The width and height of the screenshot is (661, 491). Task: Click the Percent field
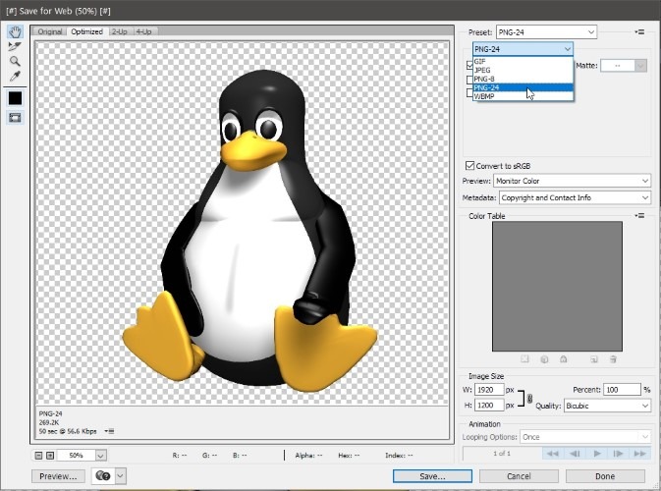point(622,390)
